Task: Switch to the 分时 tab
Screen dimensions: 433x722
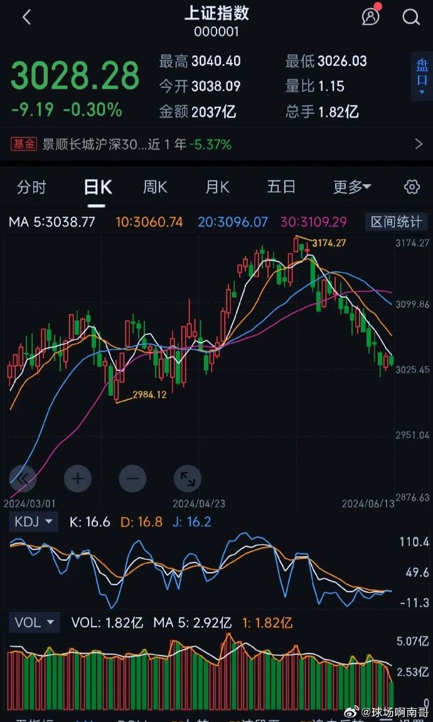Action: coord(31,187)
